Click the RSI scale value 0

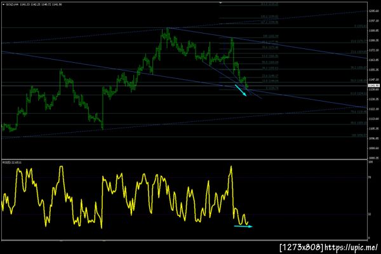click(x=369, y=238)
